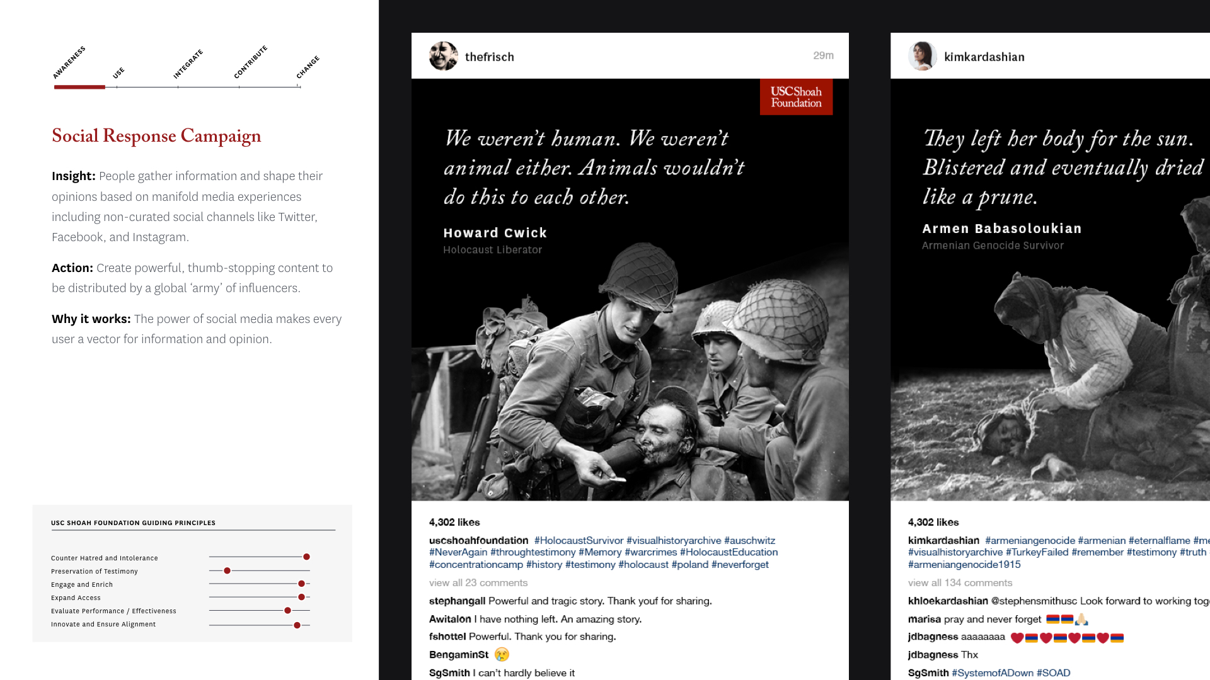Click the 4,302 likes count on thefrisch post
Image resolution: width=1210 pixels, height=680 pixels.
(454, 523)
